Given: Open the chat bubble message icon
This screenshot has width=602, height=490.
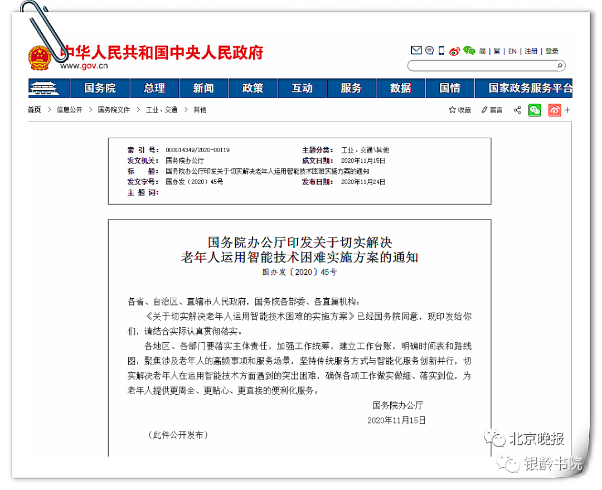Looking at the screenshot, I should click(429, 50).
